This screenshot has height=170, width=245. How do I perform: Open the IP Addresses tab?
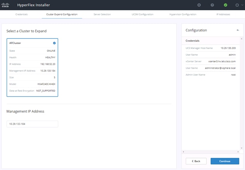[x=223, y=14]
